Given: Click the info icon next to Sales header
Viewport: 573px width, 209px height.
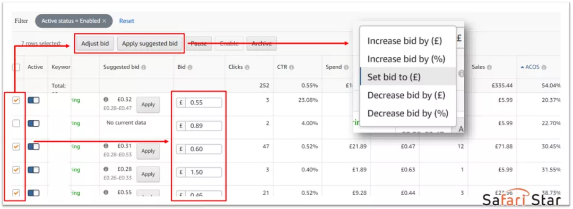Looking at the screenshot, I should point(489,67).
